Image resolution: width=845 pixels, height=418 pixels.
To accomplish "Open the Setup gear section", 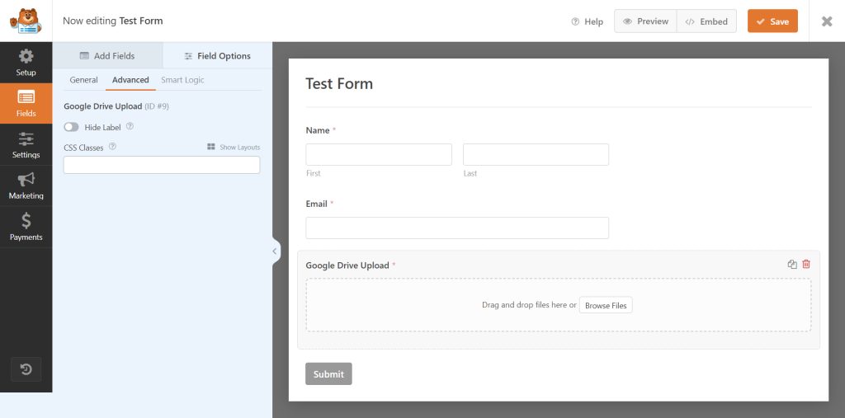I will (x=26, y=63).
